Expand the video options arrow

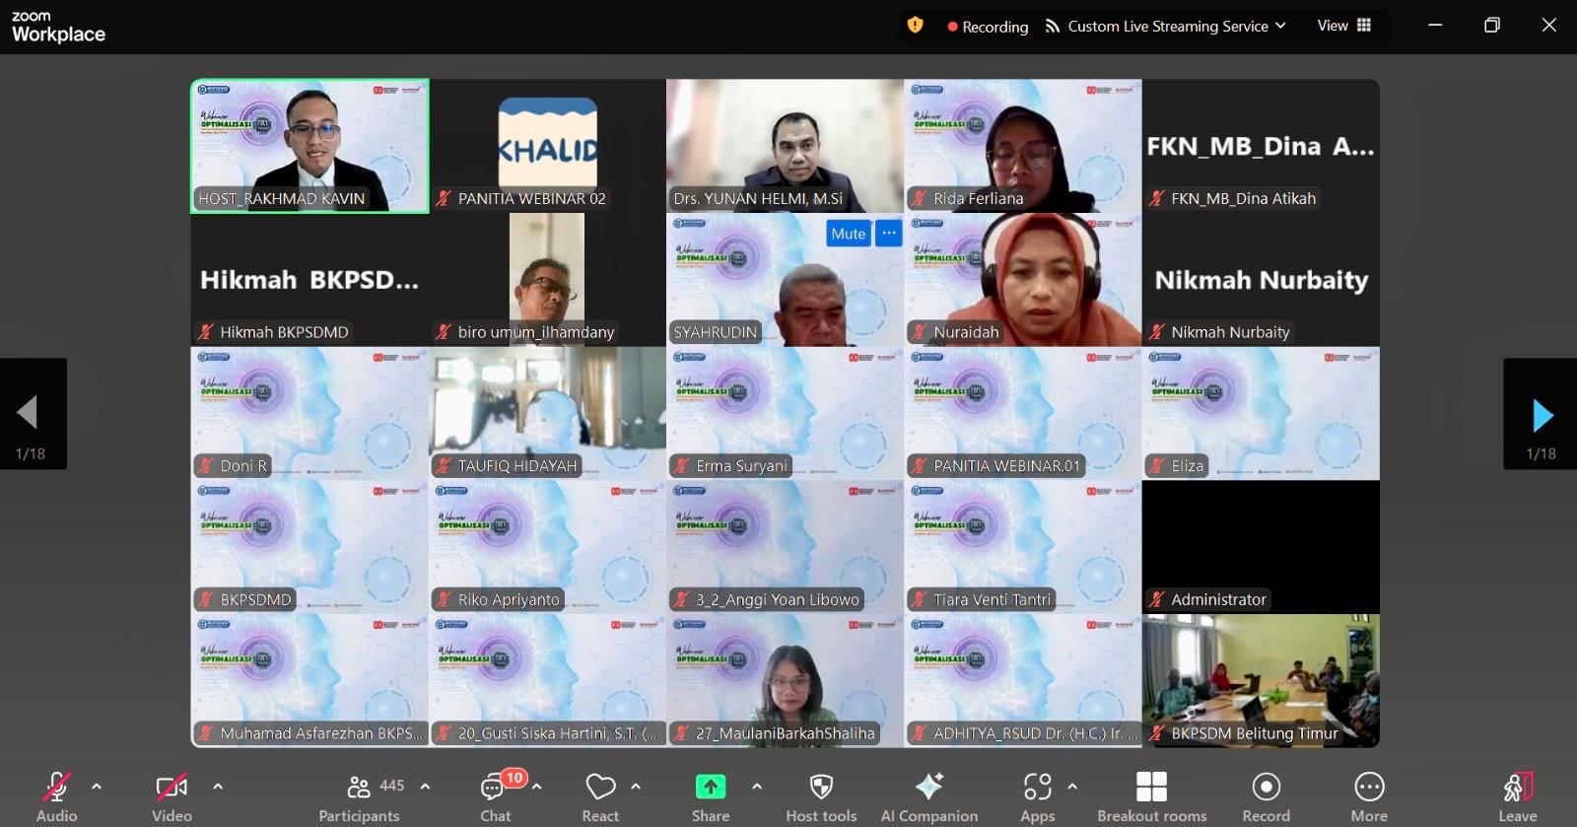click(x=218, y=787)
